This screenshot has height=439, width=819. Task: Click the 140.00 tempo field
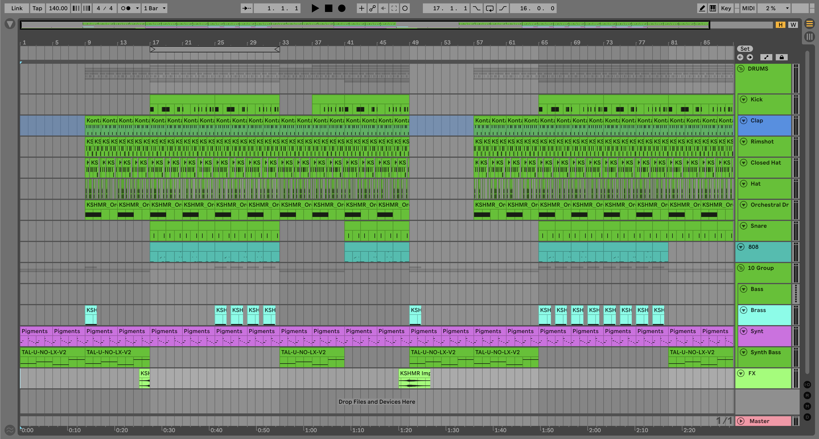(x=58, y=8)
